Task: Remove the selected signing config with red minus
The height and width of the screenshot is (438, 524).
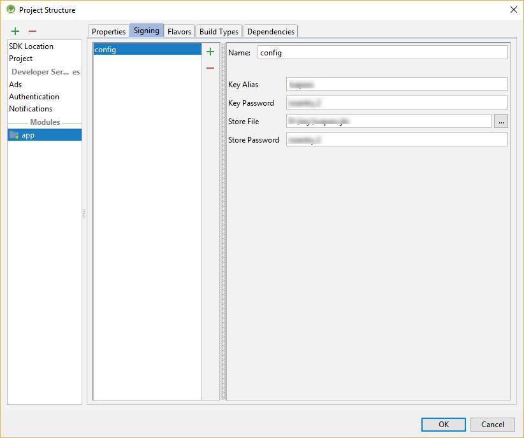Action: click(x=210, y=68)
